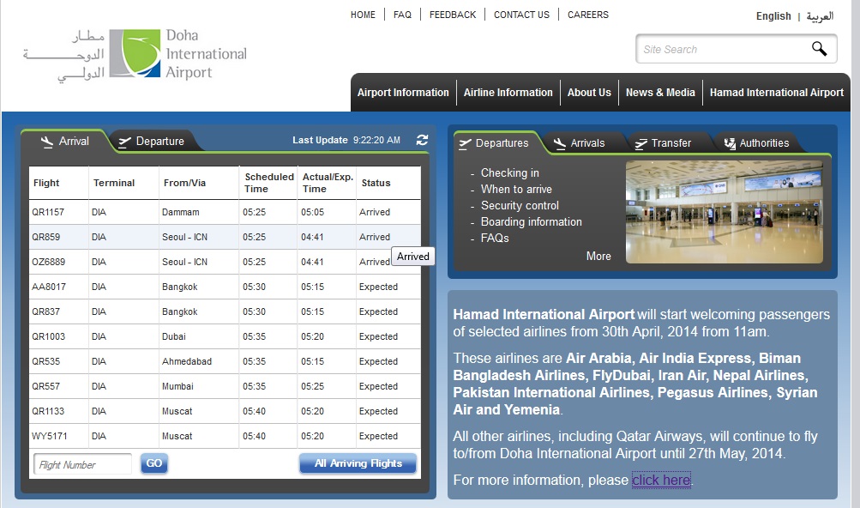Image resolution: width=860 pixels, height=508 pixels.
Task: Click flight number QR557
Action: [46, 386]
